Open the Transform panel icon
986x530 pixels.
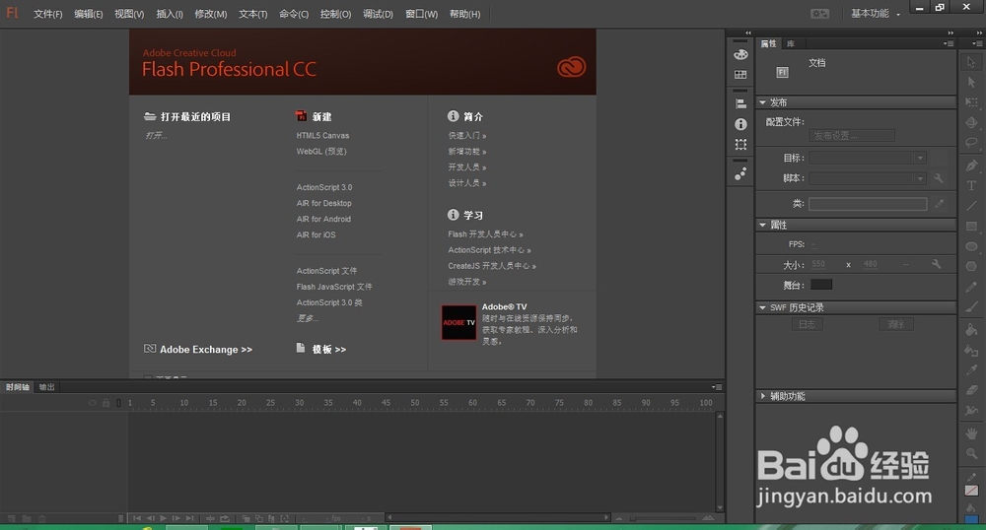tap(740, 145)
